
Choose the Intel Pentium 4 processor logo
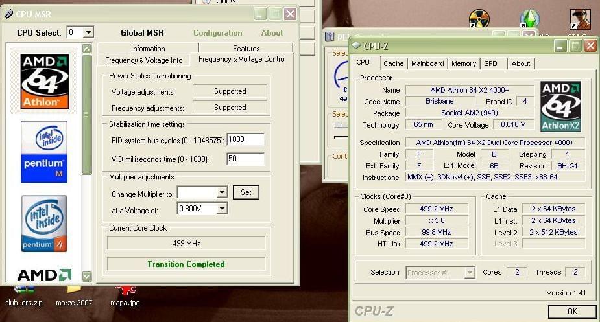(44, 224)
